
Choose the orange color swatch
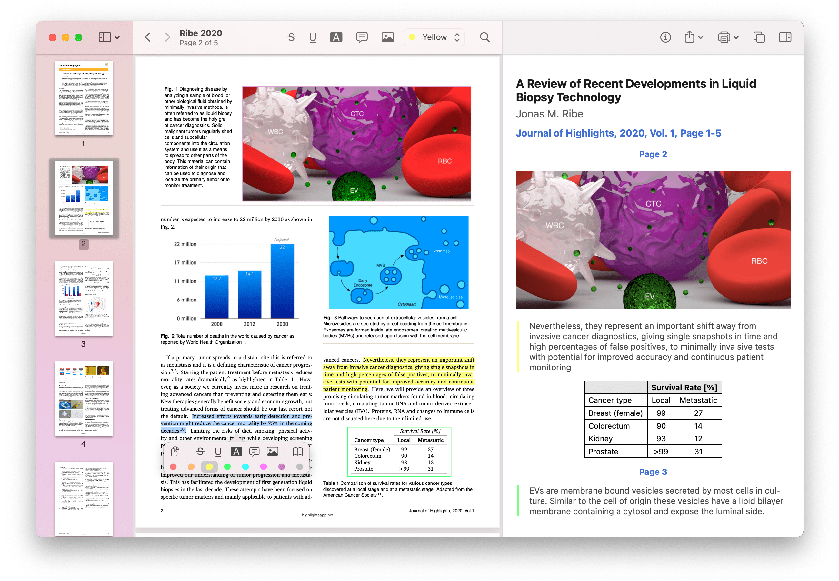click(x=191, y=467)
